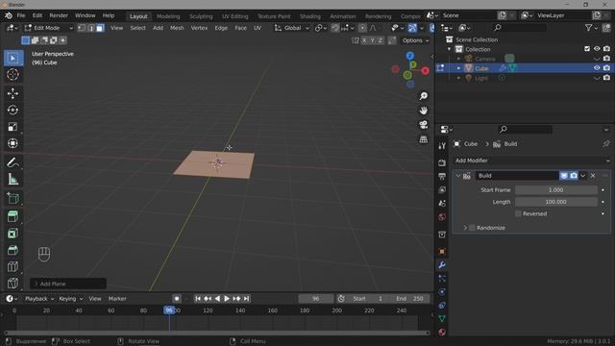The image size is (615, 346).
Task: Select the Inset Faces tool
Action: click(x=12, y=234)
